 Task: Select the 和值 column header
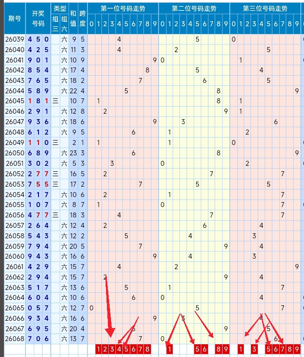pos(73,19)
